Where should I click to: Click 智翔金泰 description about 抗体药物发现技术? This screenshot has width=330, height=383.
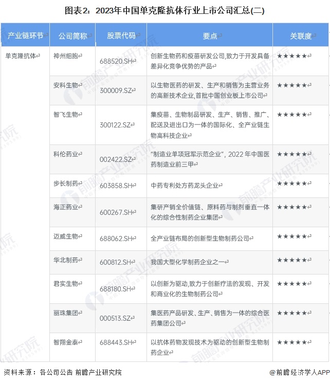click(x=210, y=348)
